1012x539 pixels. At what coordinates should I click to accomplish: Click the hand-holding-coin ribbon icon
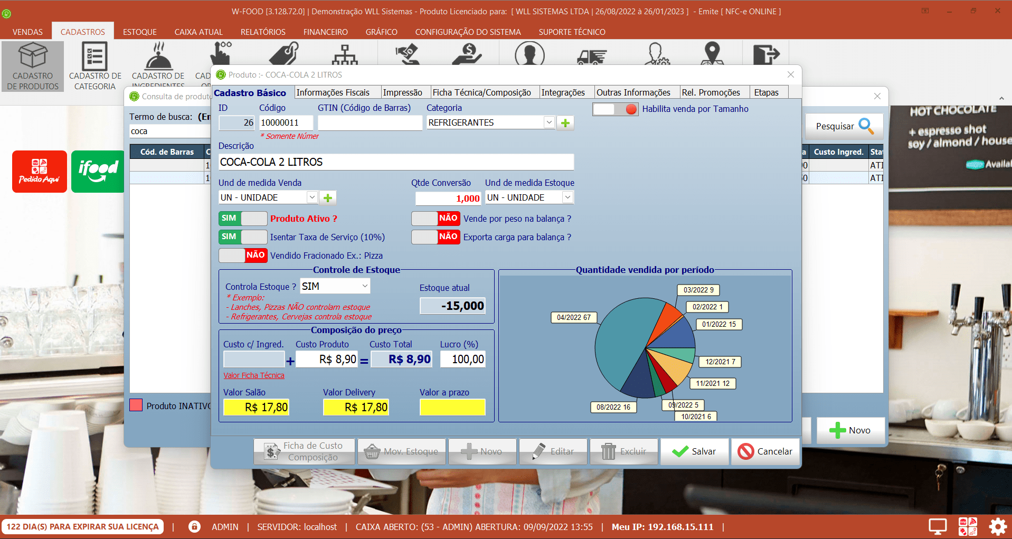click(x=467, y=54)
